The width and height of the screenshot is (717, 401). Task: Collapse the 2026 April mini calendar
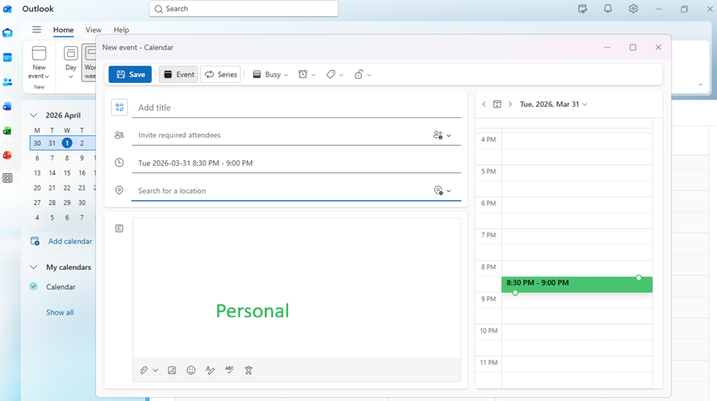(x=34, y=115)
